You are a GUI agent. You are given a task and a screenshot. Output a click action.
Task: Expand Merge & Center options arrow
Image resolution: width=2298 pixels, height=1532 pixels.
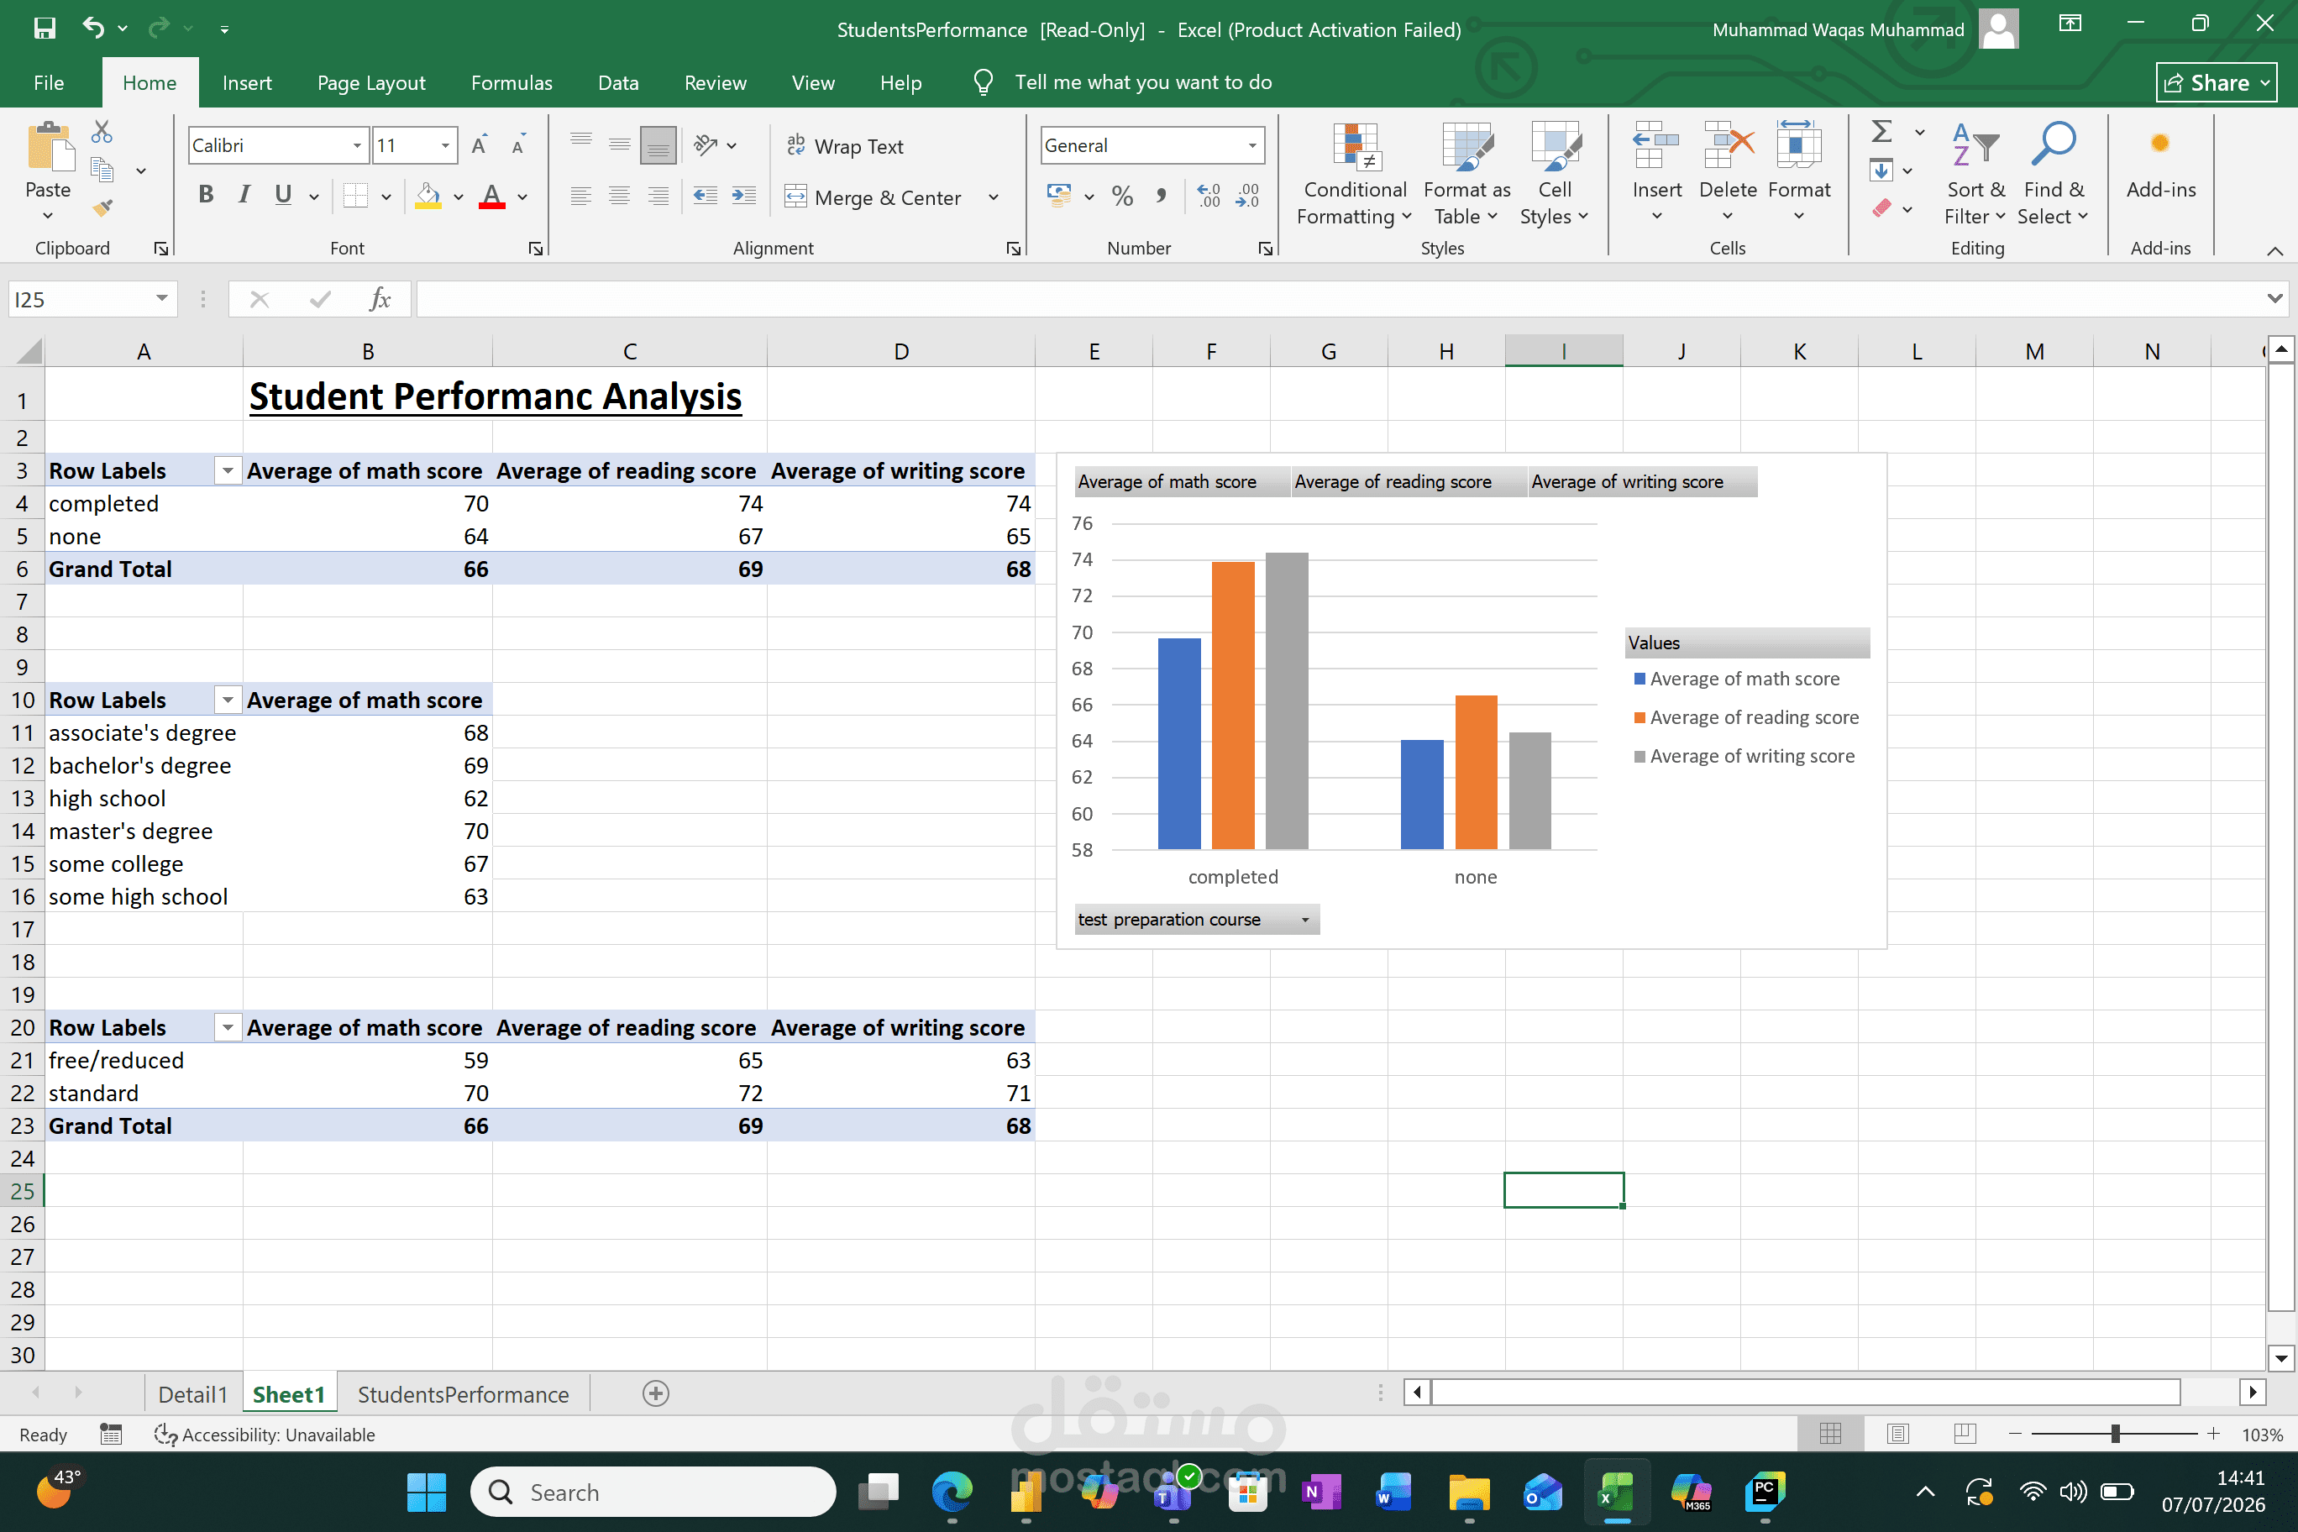[994, 197]
